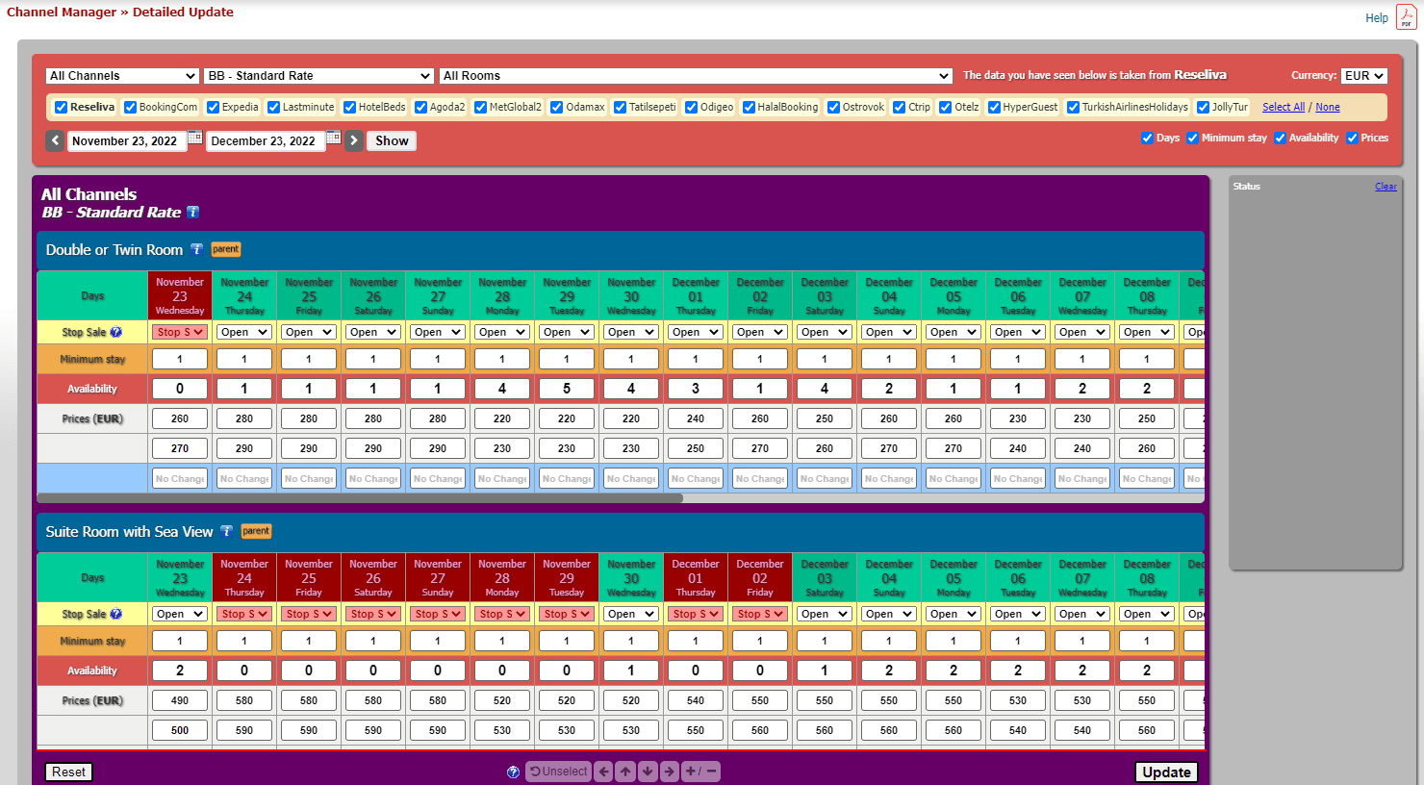Open the All Rooms dropdown
The image size is (1424, 785).
[x=696, y=76]
